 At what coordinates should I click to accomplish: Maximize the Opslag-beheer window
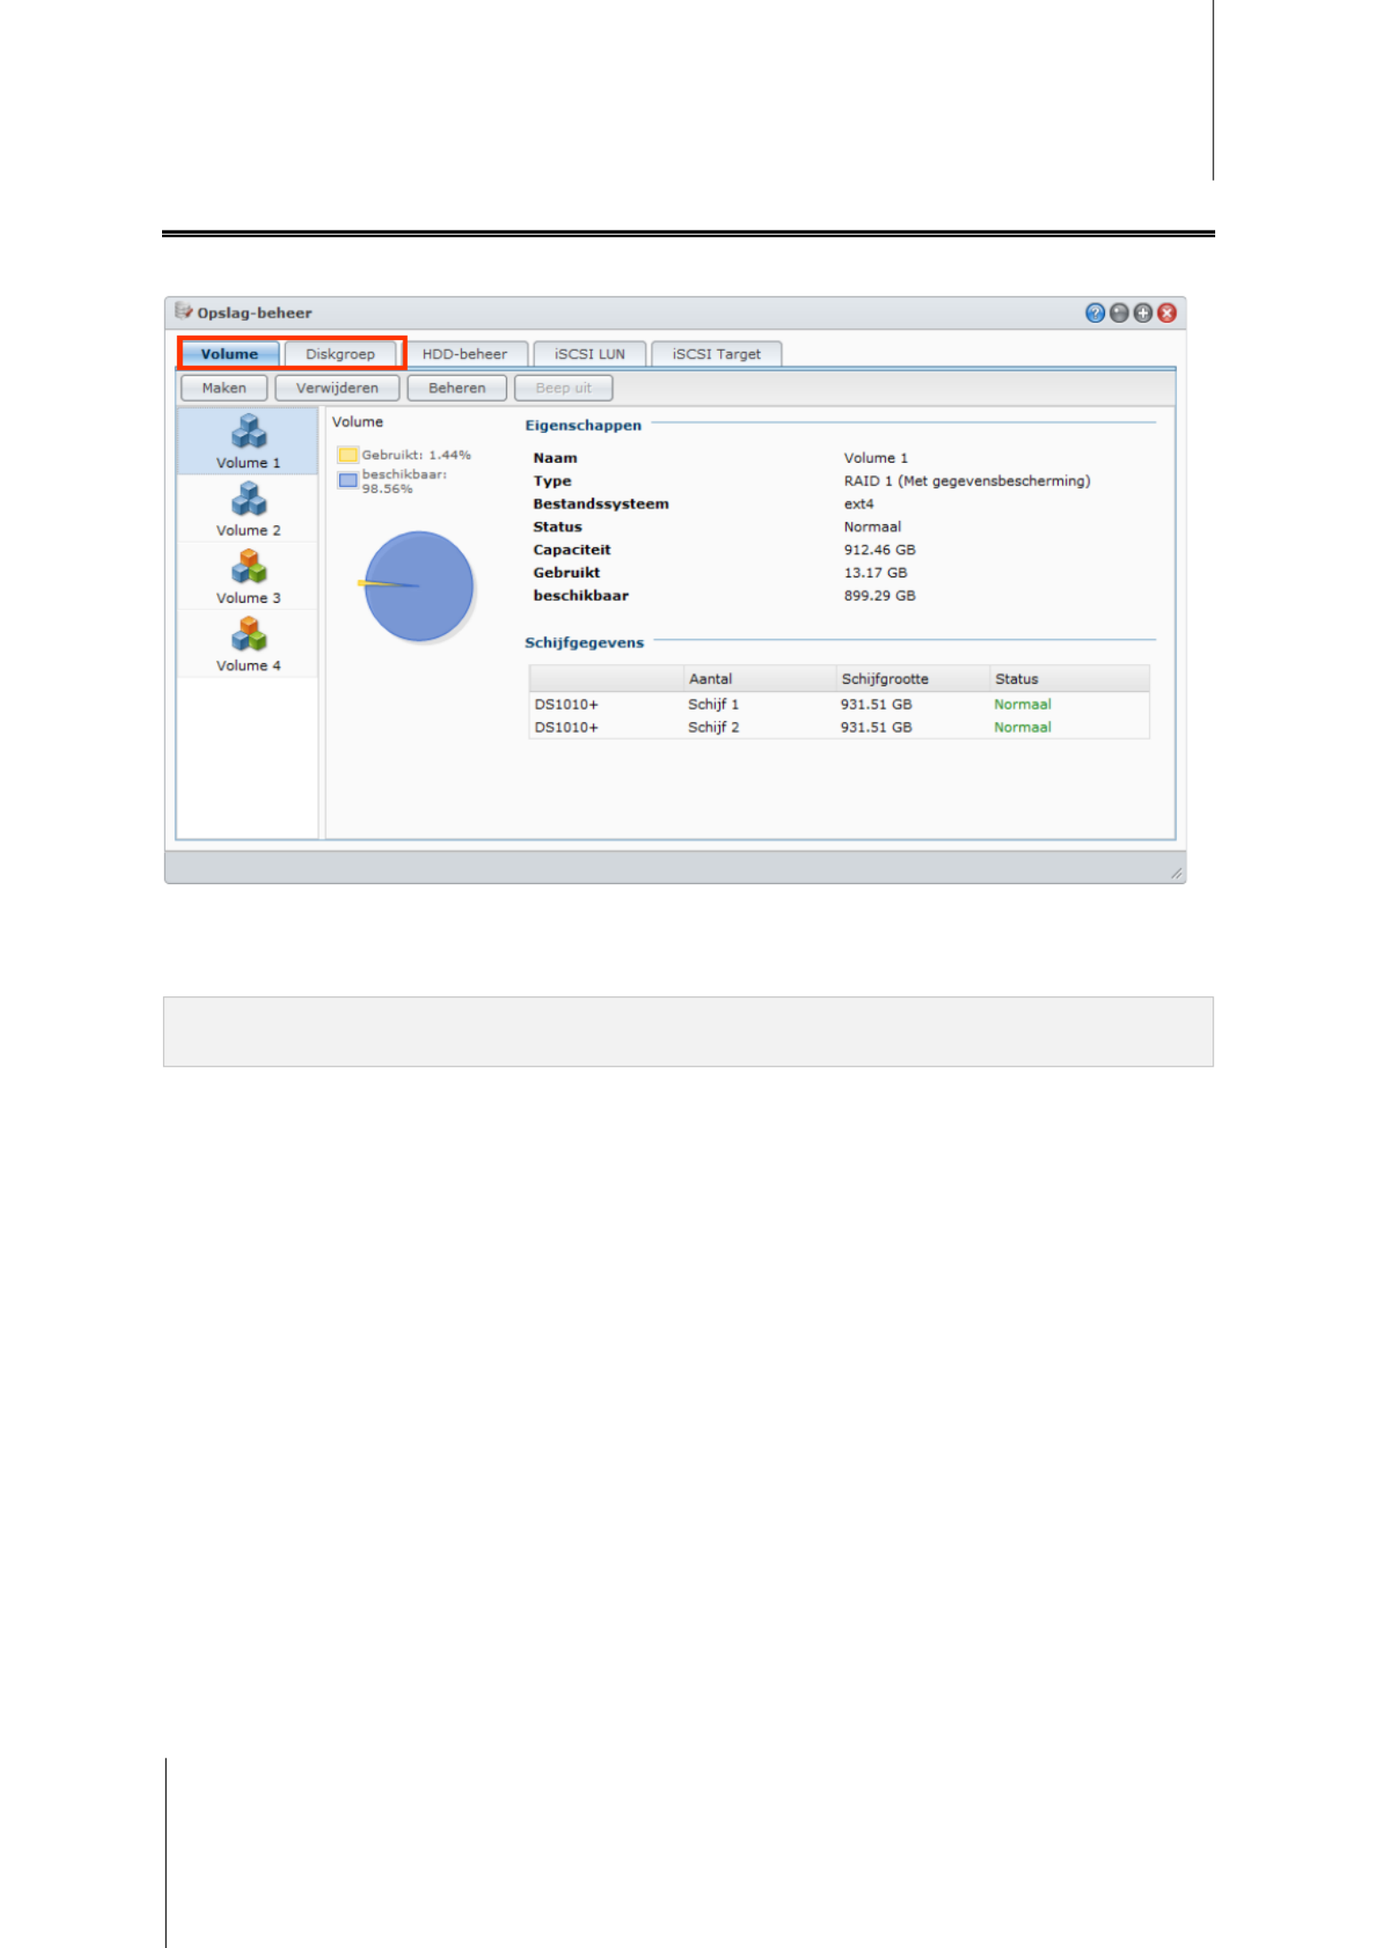pyautogui.click(x=1142, y=312)
